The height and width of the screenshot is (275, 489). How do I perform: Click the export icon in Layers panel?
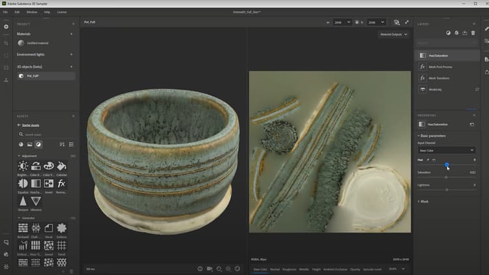tap(464, 33)
